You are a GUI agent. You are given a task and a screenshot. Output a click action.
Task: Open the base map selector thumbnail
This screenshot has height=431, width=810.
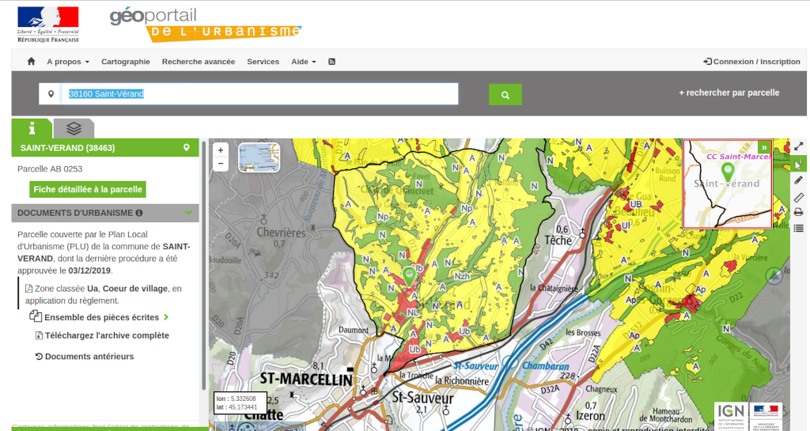click(x=259, y=157)
